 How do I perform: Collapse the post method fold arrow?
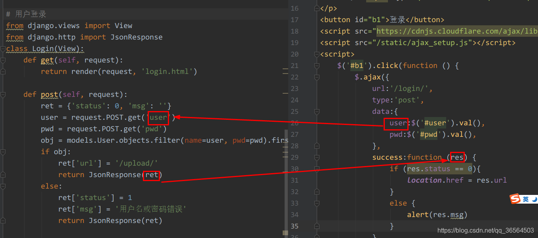pos(3,94)
